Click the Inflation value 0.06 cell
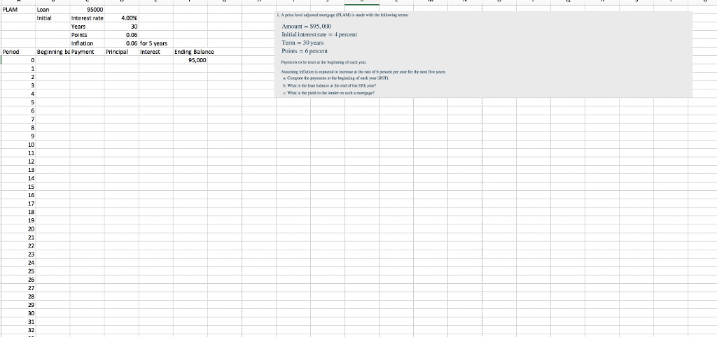Viewport: 717px width, 337px height. click(x=122, y=43)
